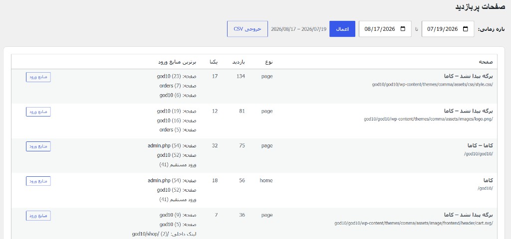Click source entry god10 (9)
511x239 pixels.
coord(178,215)
